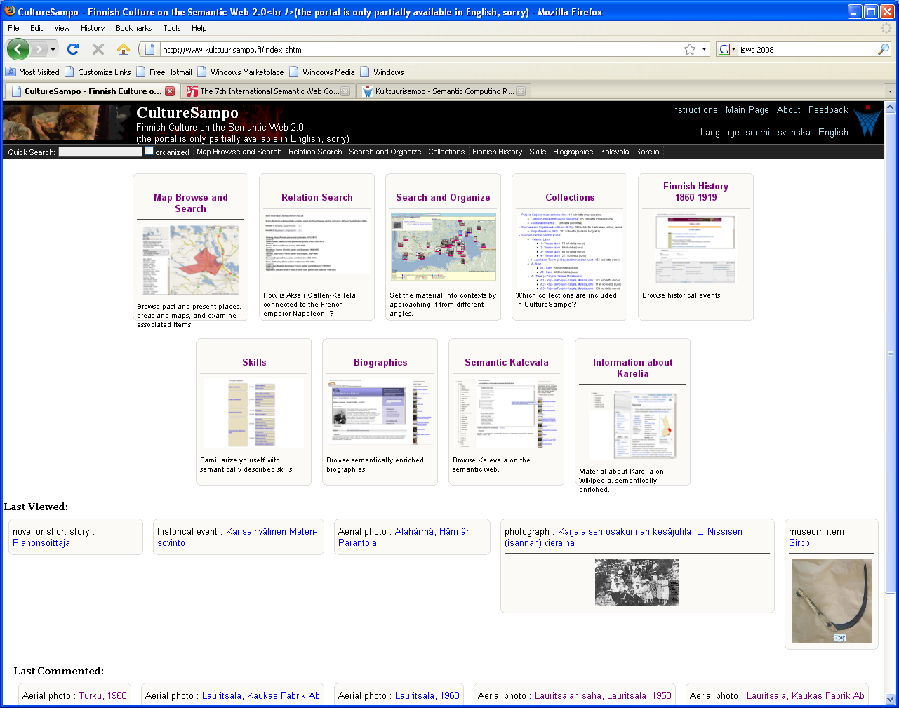Open the Tools menu

(x=172, y=28)
